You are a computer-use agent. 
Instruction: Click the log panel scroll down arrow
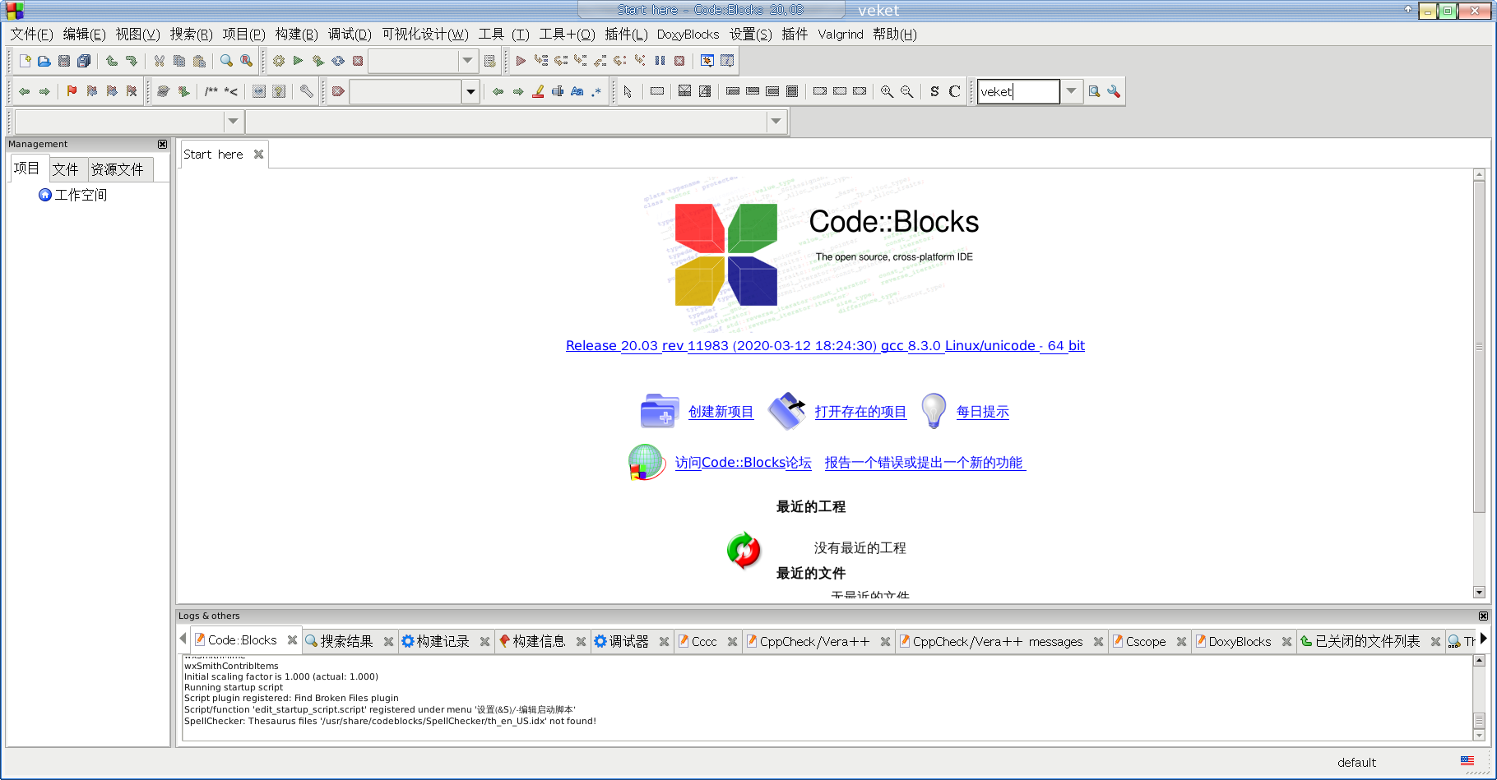(1479, 736)
